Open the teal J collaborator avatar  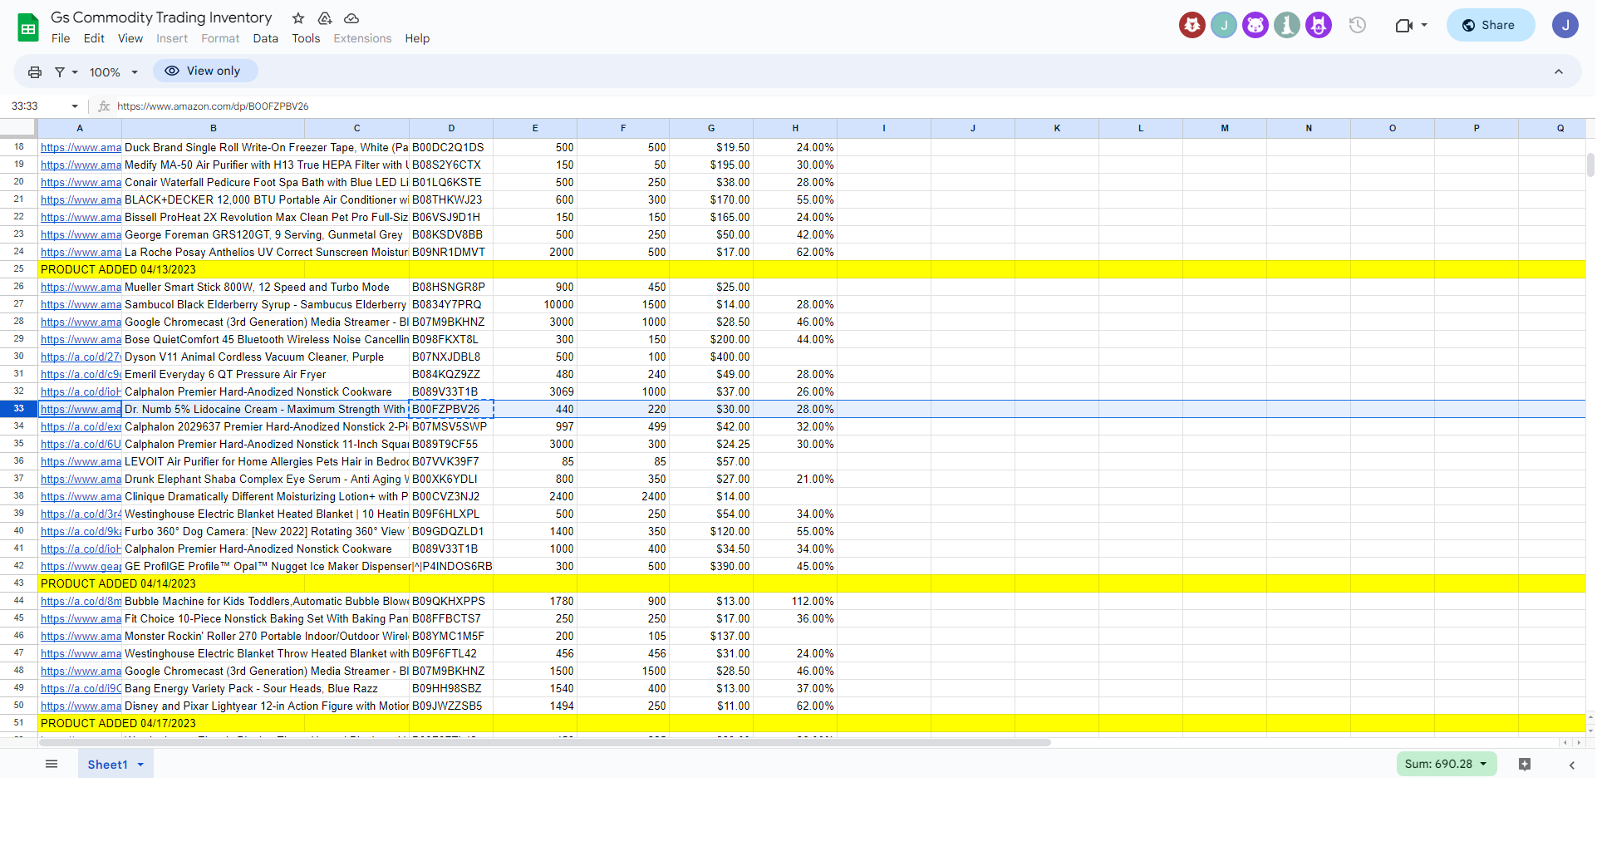[1224, 25]
